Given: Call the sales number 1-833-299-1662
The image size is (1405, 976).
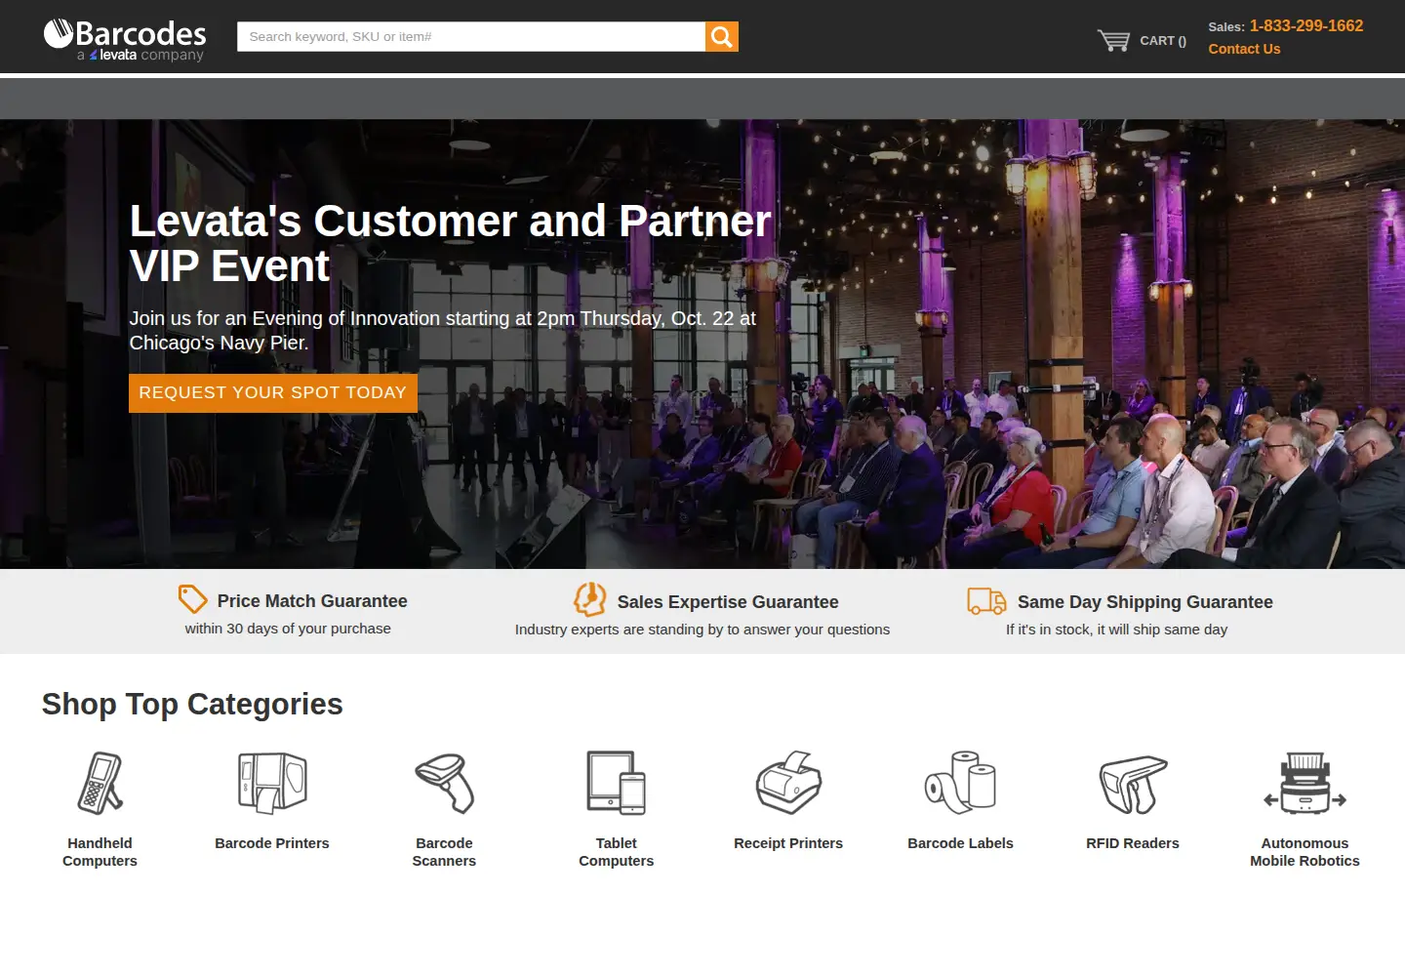Looking at the screenshot, I should pyautogui.click(x=1306, y=25).
